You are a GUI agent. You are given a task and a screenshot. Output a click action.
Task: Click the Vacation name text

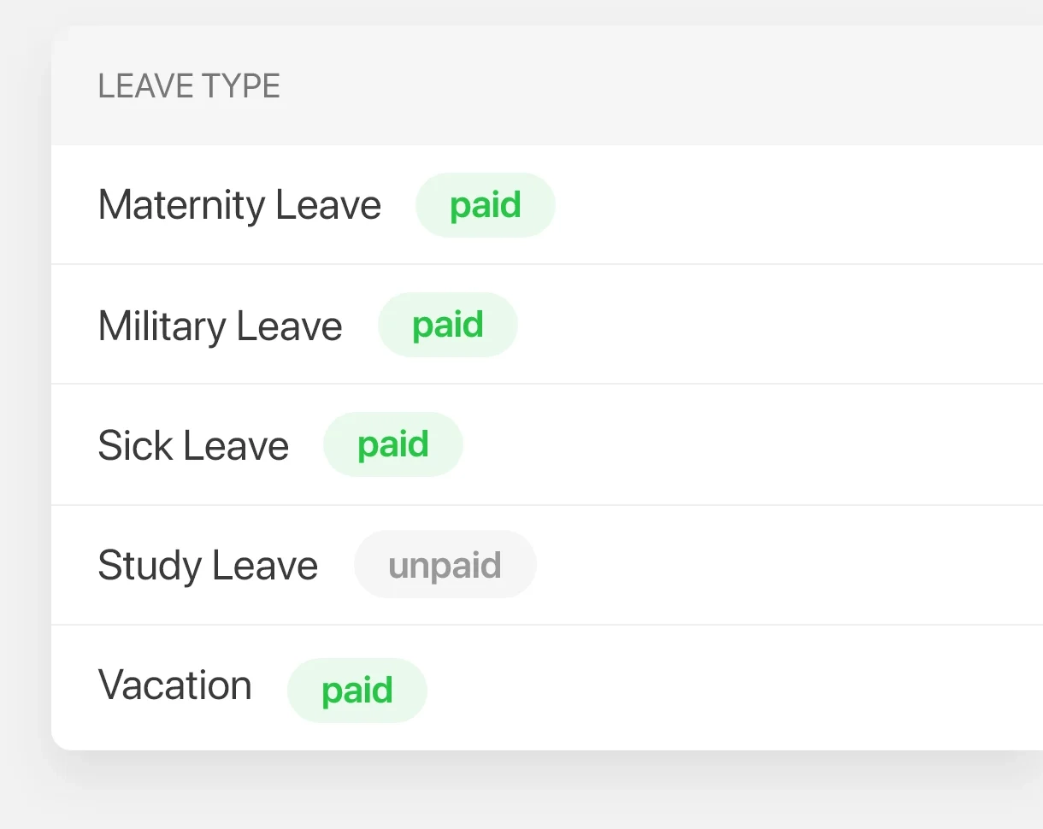tap(174, 685)
